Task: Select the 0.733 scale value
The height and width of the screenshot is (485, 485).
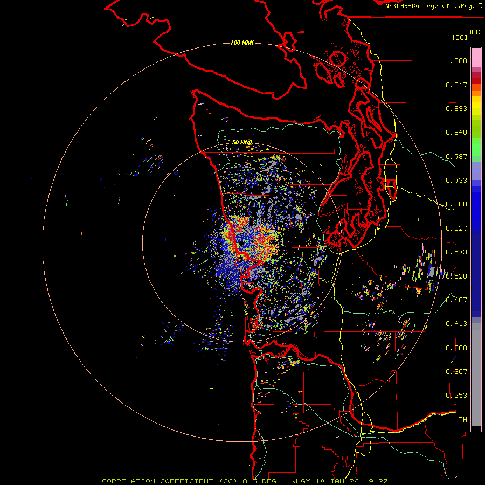Action: [456, 181]
